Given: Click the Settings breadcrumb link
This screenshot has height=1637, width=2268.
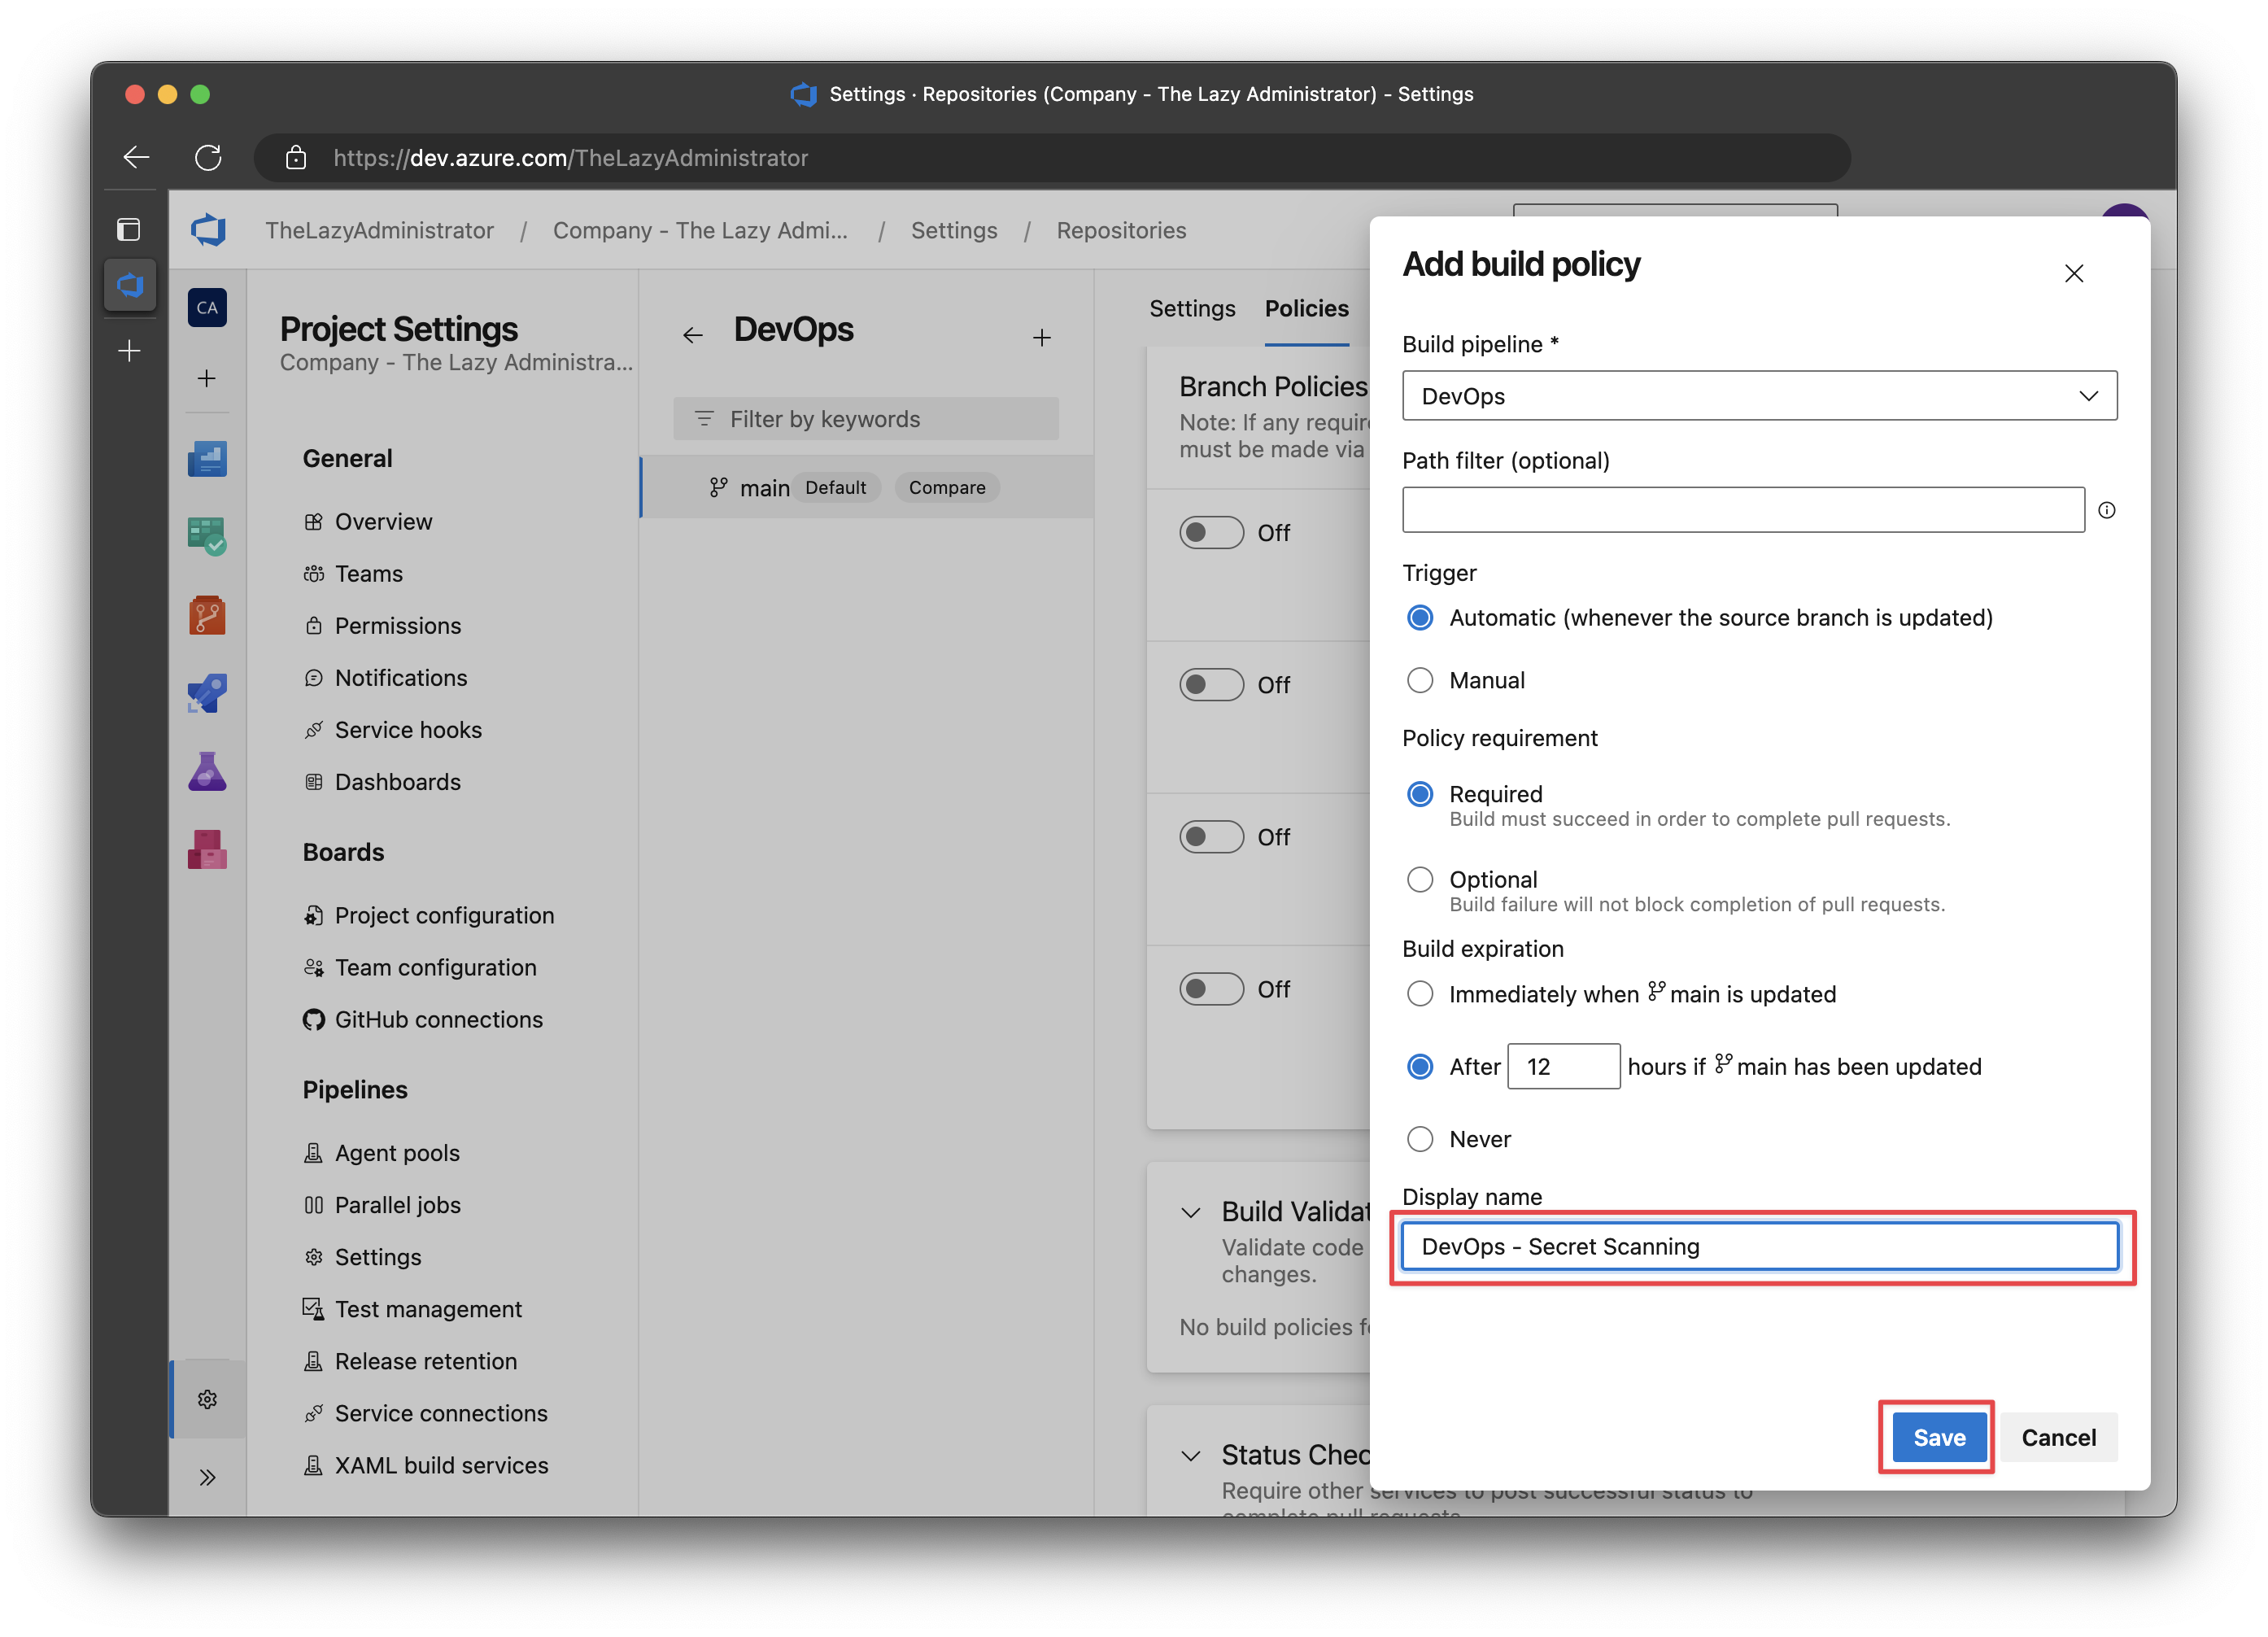Looking at the screenshot, I should coord(954,230).
